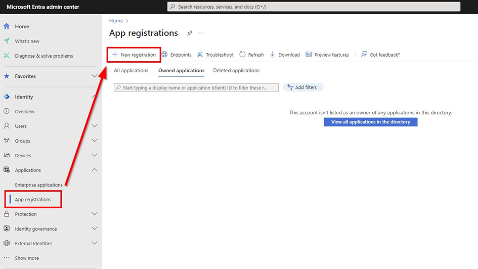Click the Identity governance icon
This screenshot has width=478, height=269.
coord(7,229)
